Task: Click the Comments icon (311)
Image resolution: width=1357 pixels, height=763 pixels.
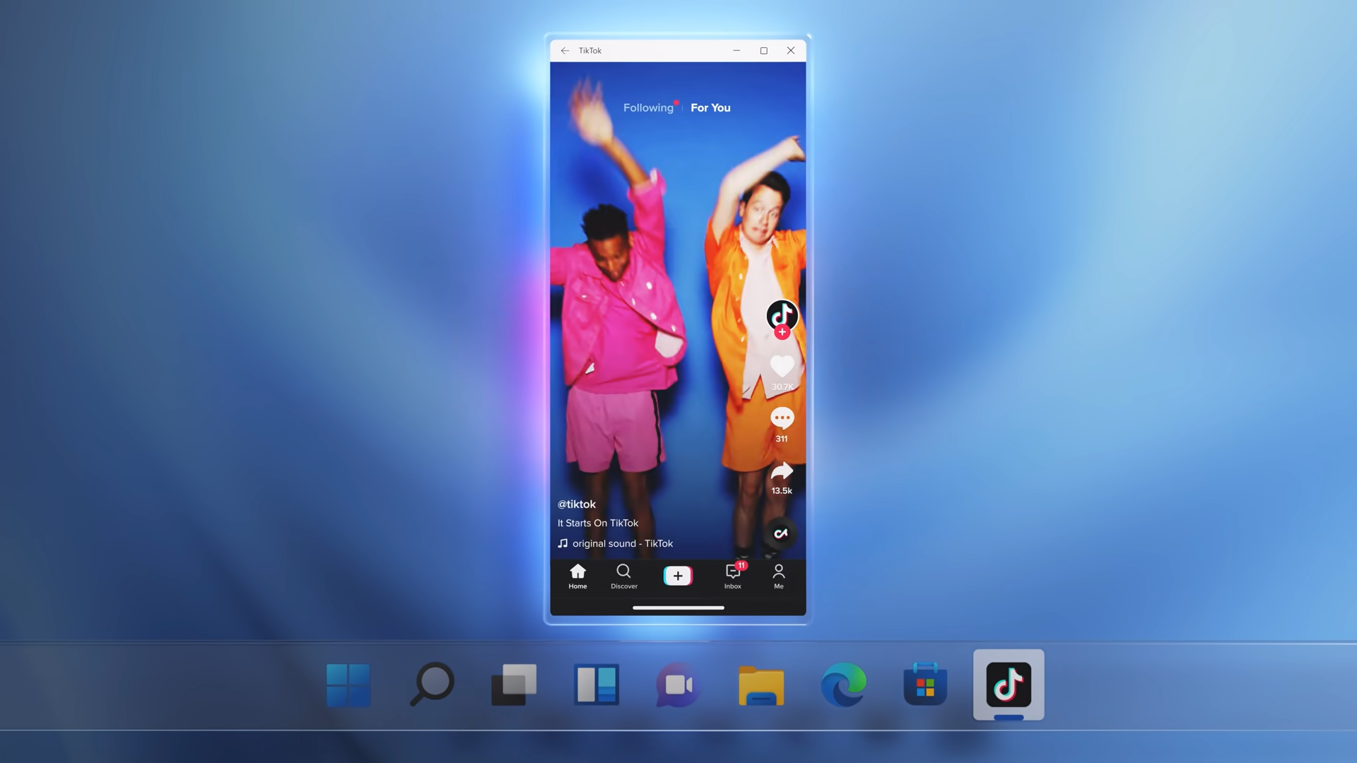Action: pyautogui.click(x=781, y=418)
